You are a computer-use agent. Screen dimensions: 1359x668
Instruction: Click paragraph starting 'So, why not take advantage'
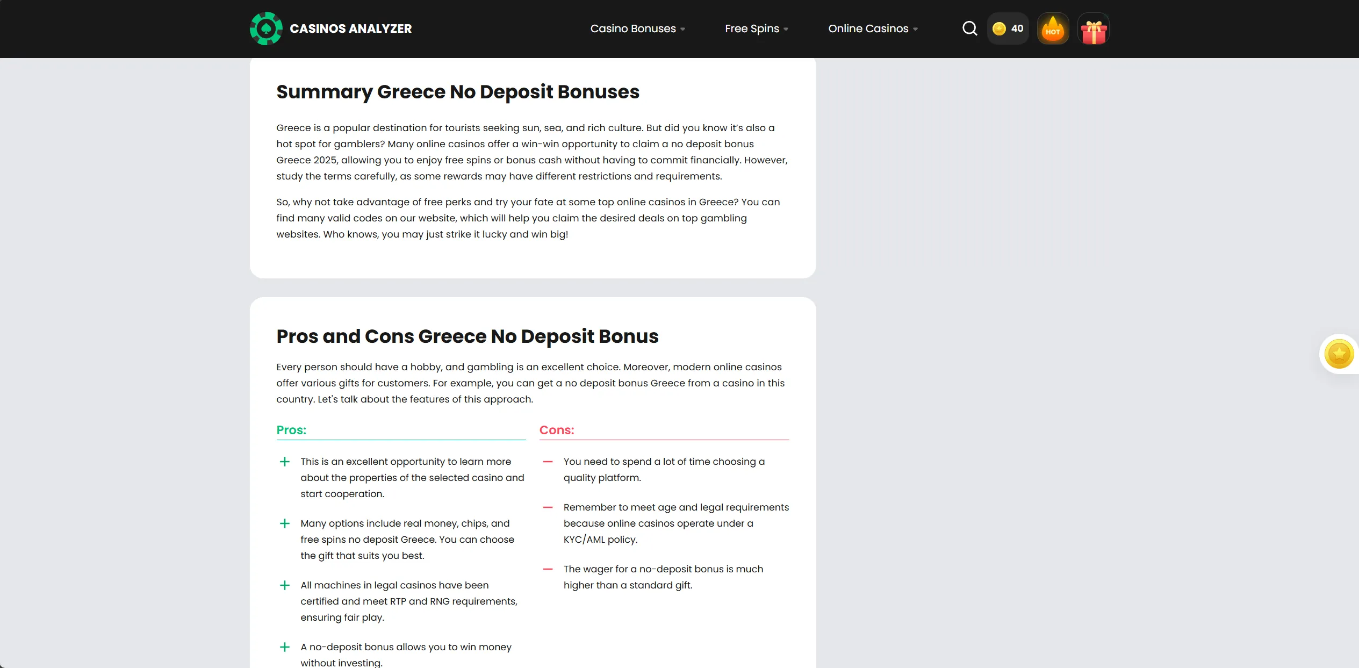click(x=528, y=218)
